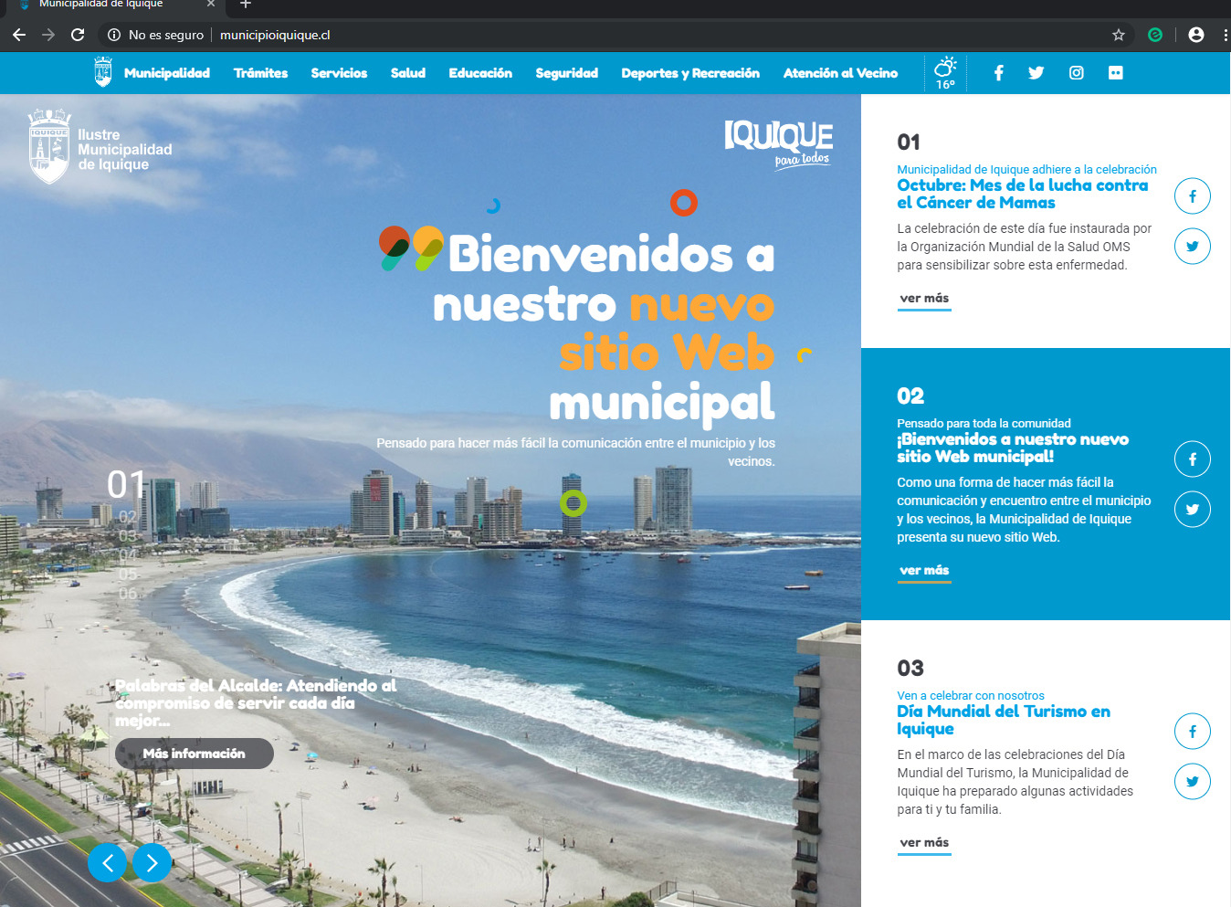Open the Facebook icon in top navigation
1231x907 pixels.
998,73
